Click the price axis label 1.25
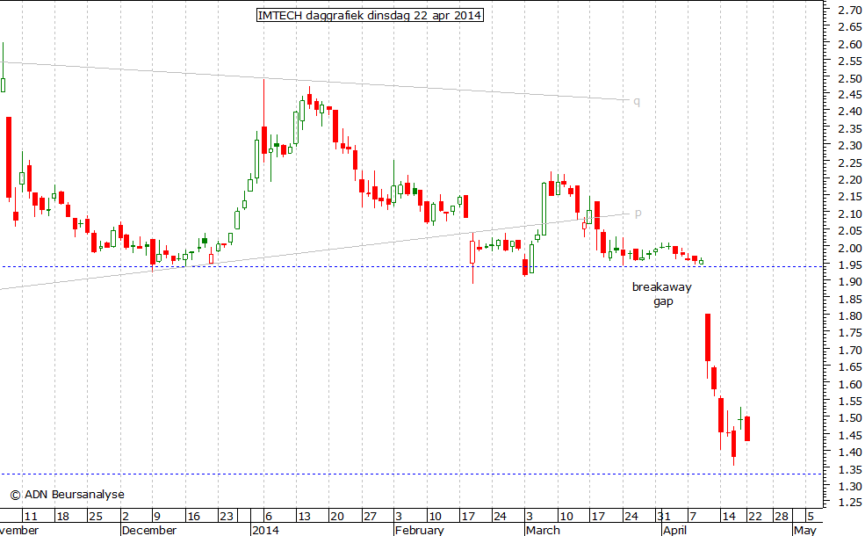Image resolution: width=865 pixels, height=536 pixels. [x=849, y=503]
